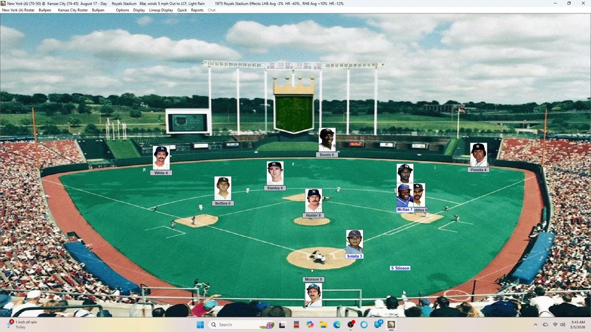
Task: Click Stanley's shortstop player photo
Action: click(275, 173)
